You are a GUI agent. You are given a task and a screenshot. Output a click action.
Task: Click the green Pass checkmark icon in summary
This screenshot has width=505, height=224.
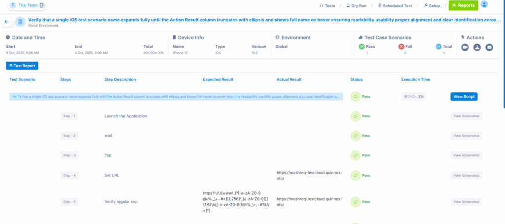pyautogui.click(x=361, y=46)
